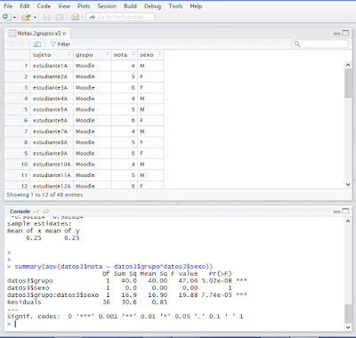
Task: Click the 'Signif. codes' line in Console
Action: pyautogui.click(x=125, y=317)
